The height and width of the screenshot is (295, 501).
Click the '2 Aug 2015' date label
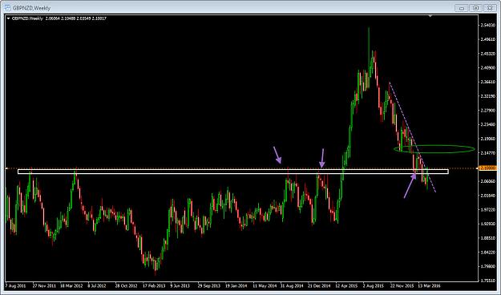tap(374, 285)
